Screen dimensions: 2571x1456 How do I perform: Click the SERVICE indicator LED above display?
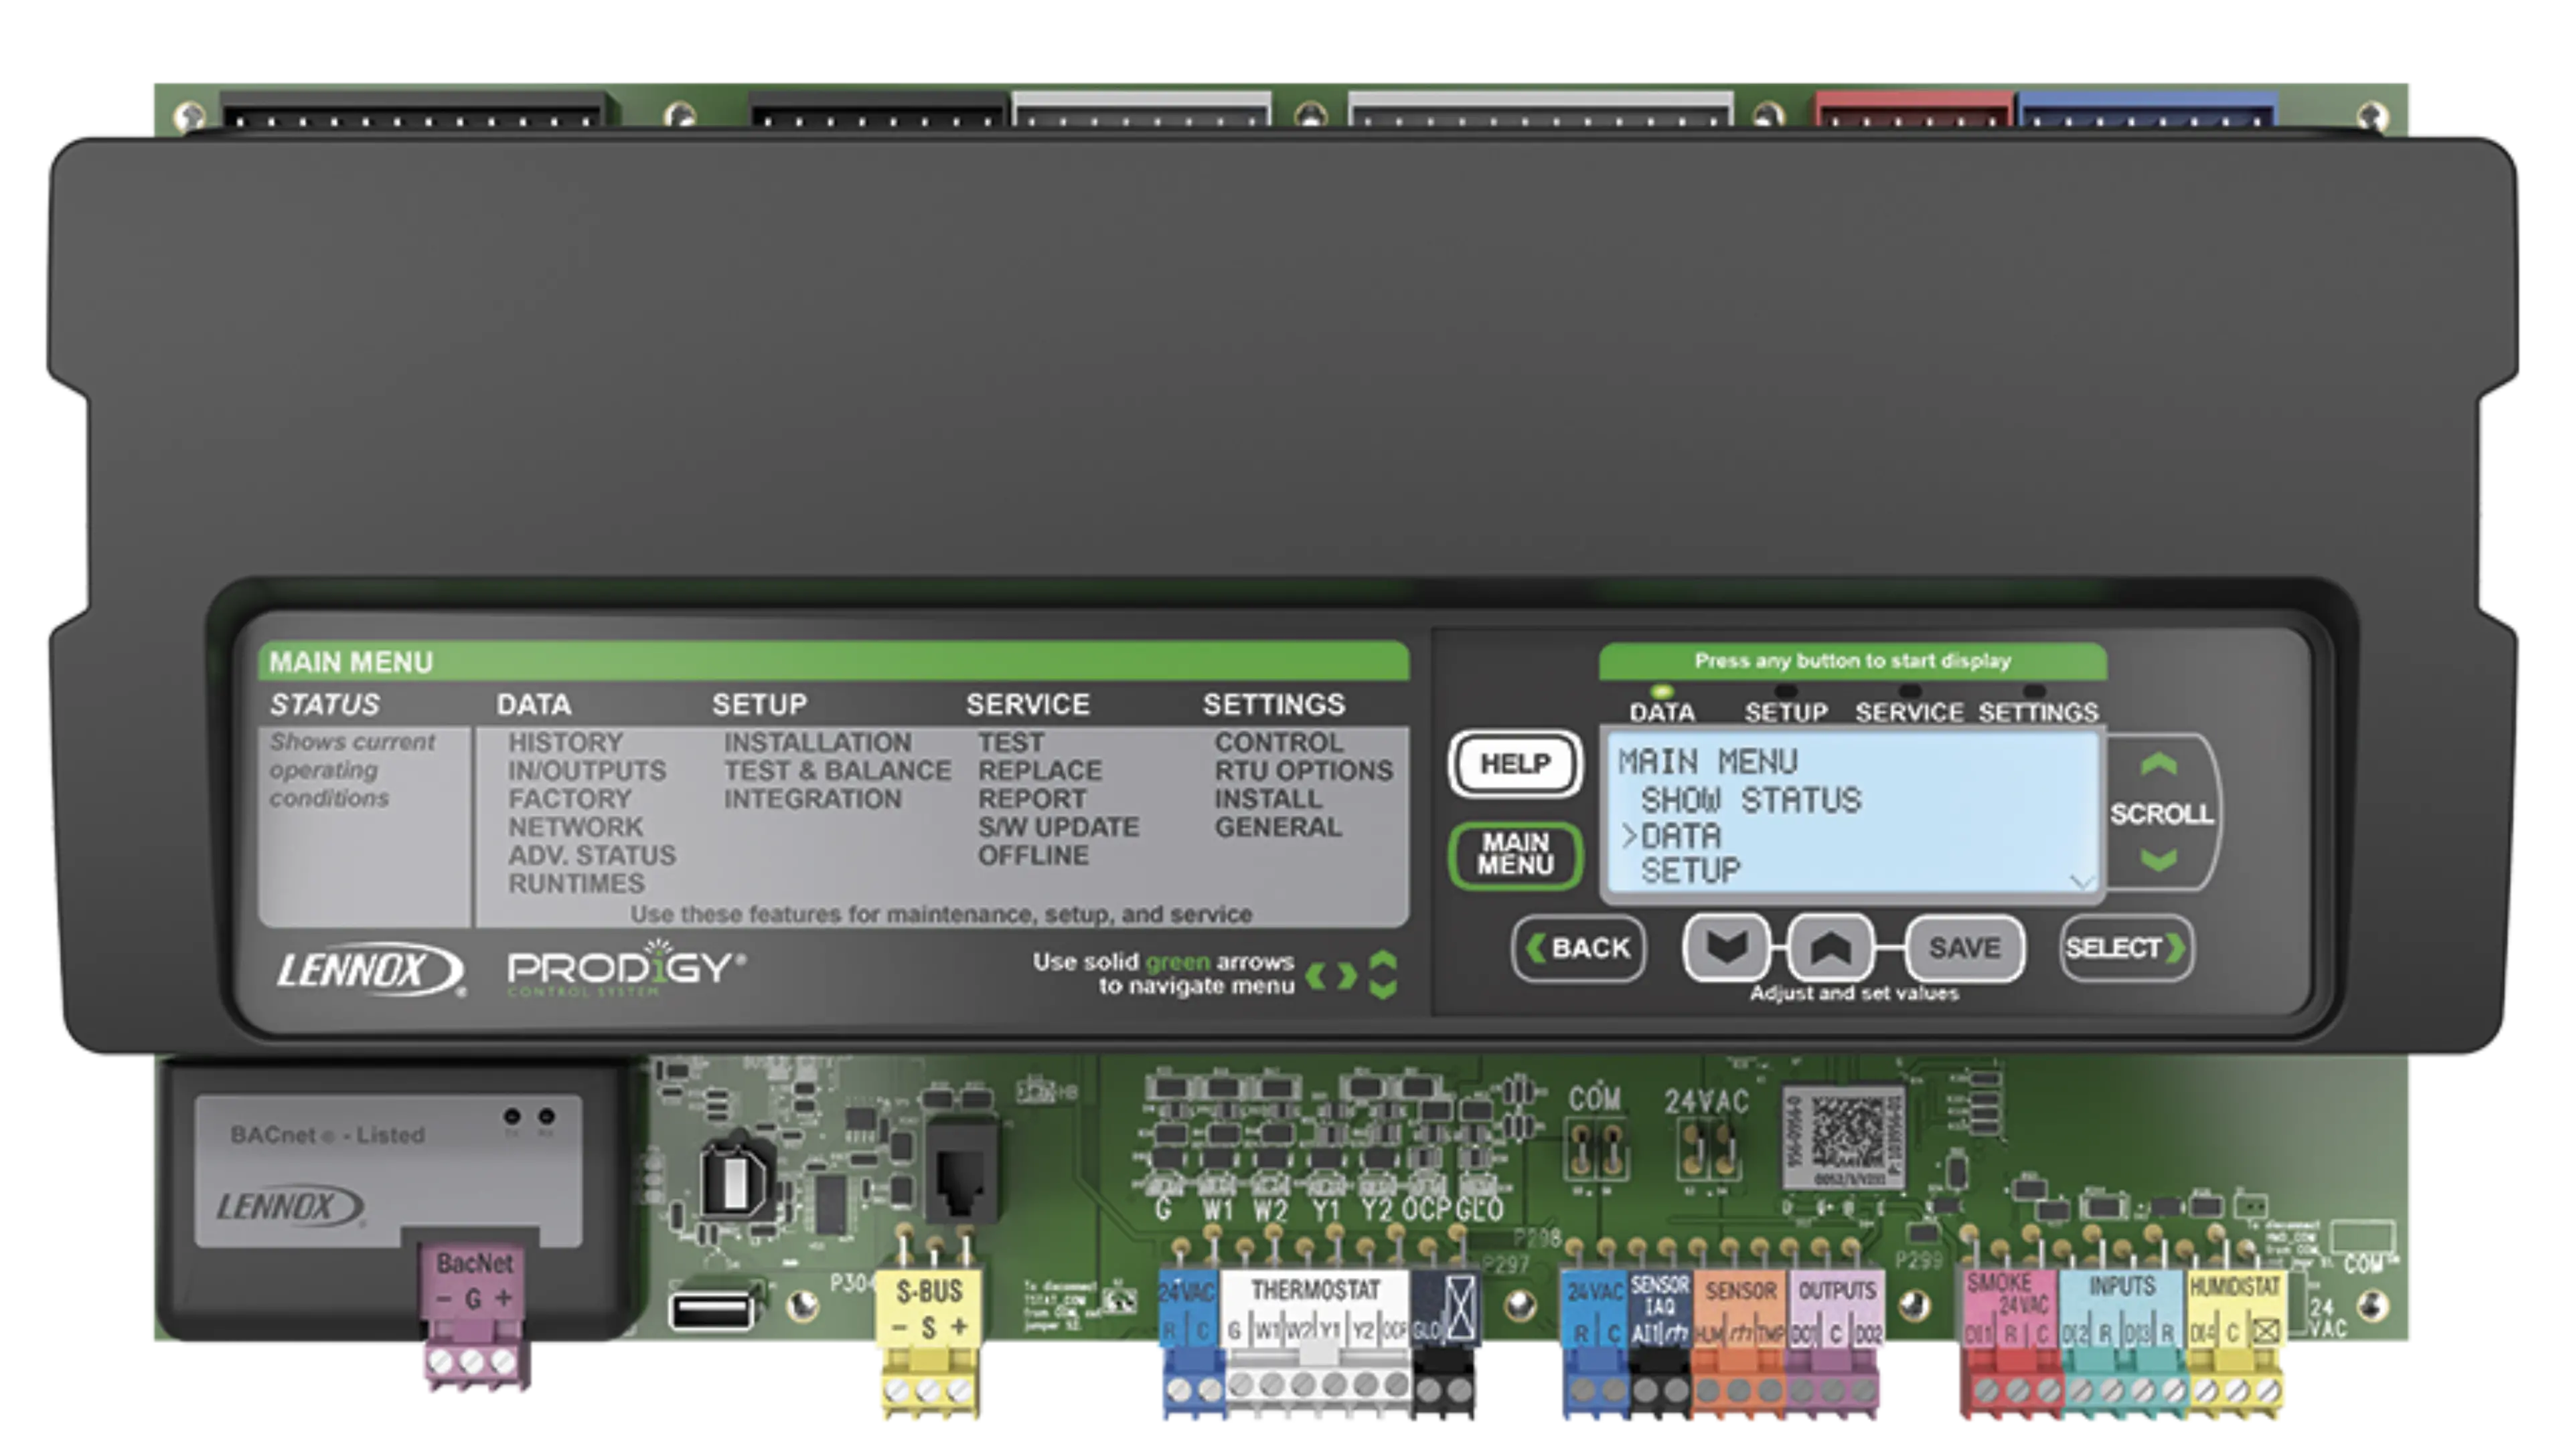coord(1910,691)
